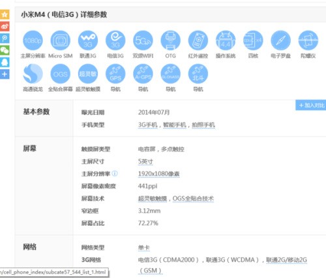Open the OGS全贴合技术 link
Screen dimensions: 326x278
(x=193, y=198)
